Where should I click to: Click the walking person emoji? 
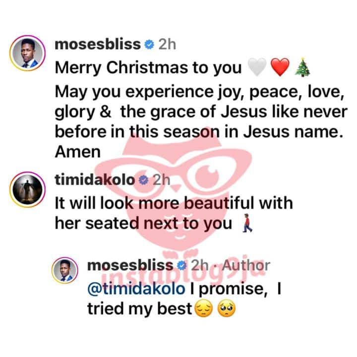pyautogui.click(x=247, y=223)
